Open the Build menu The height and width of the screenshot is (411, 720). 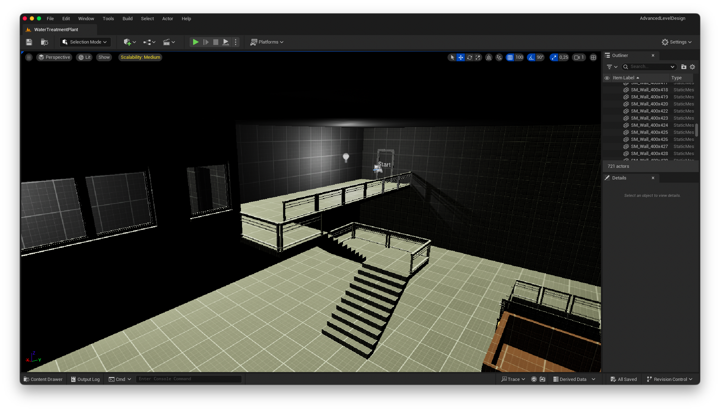click(x=127, y=19)
